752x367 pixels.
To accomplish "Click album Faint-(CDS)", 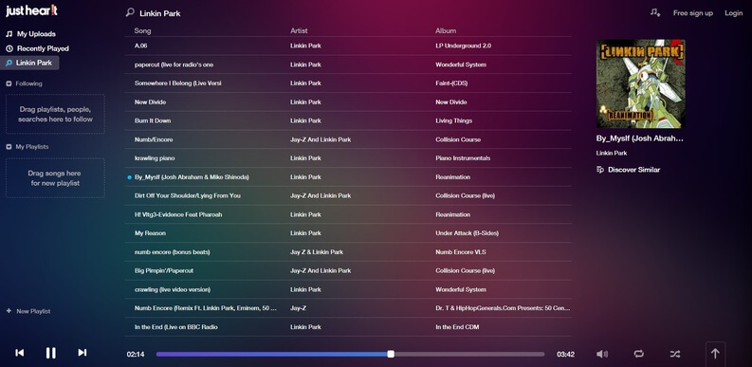I will 451,83.
